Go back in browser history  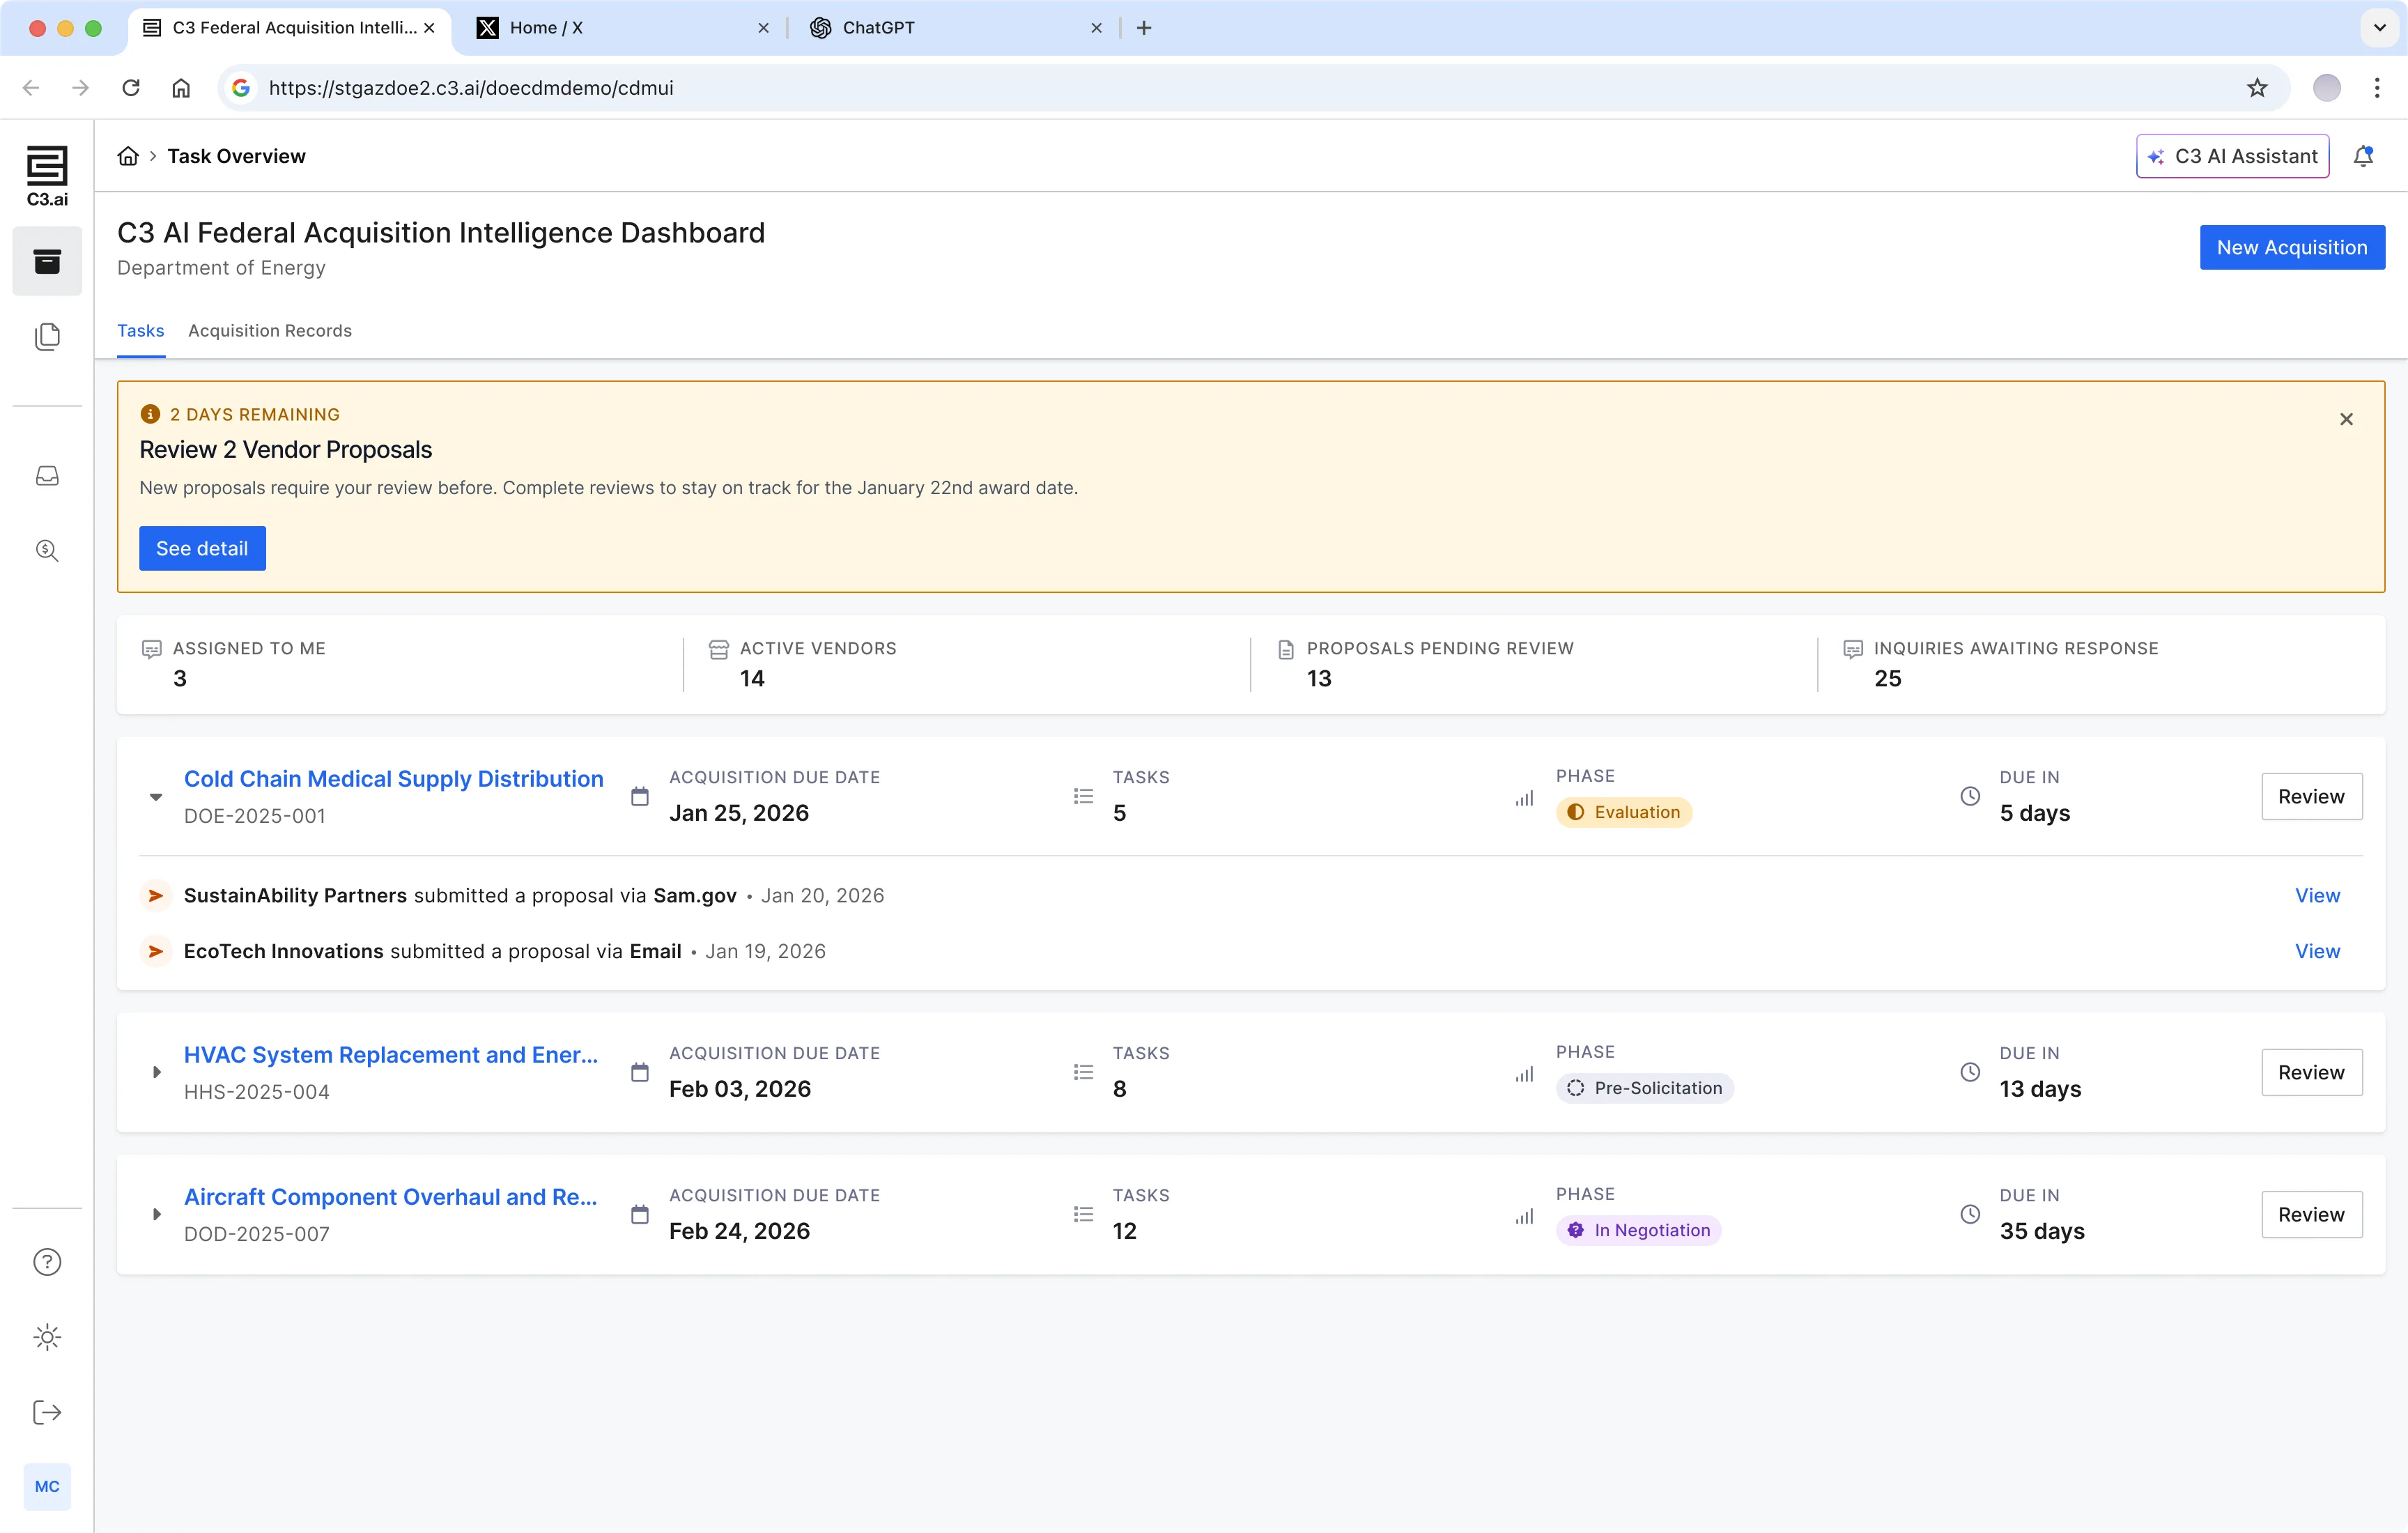[31, 88]
